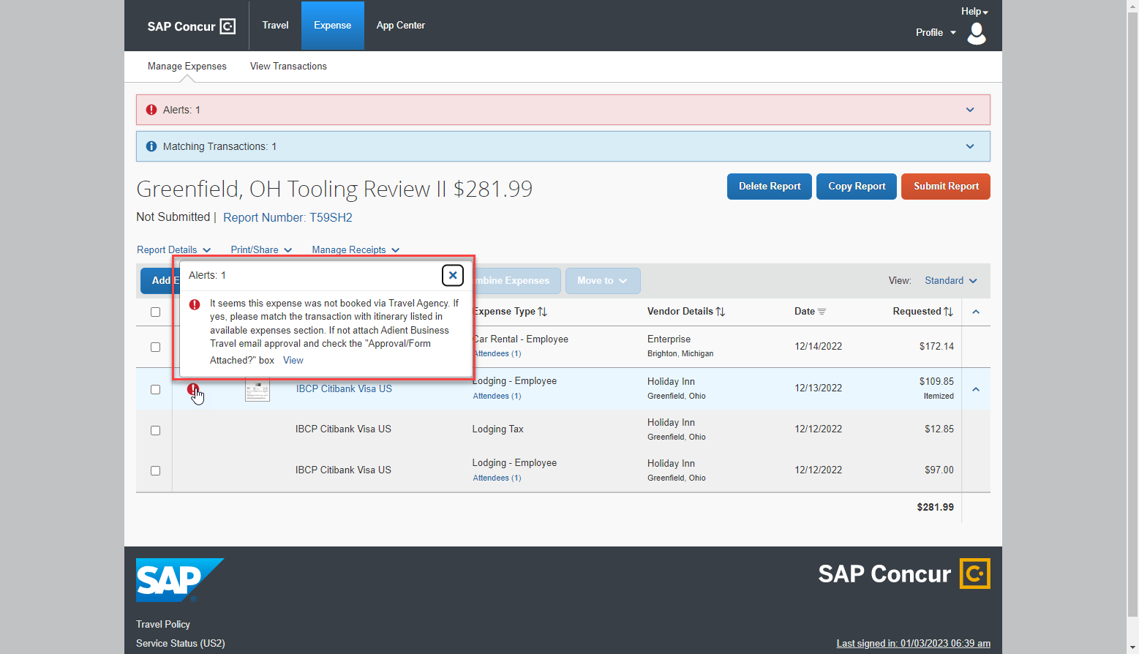Check the $109.85 Lodging expense checkbox

point(155,389)
